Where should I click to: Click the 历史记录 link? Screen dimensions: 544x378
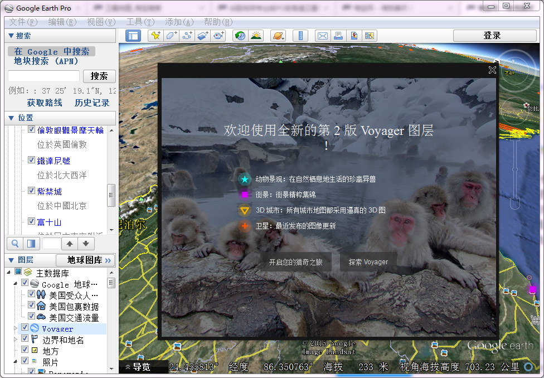click(x=92, y=103)
